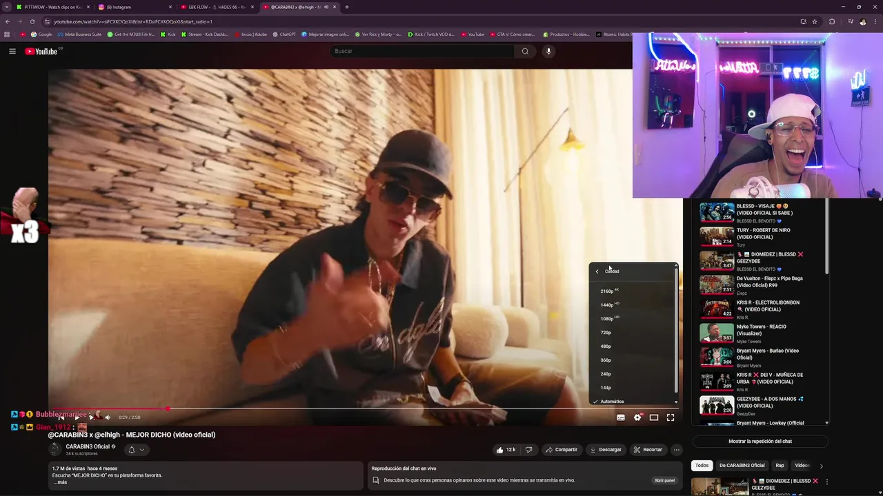Reload the page
The height and width of the screenshot is (496, 883).
[32, 21]
